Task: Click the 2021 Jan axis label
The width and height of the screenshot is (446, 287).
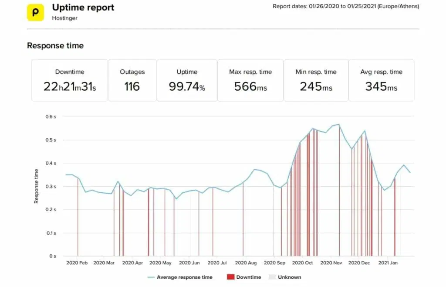Action: 388,263
